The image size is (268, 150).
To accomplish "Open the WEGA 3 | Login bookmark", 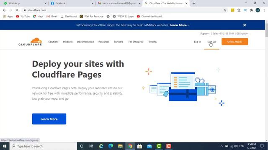I will [x=123, y=17].
